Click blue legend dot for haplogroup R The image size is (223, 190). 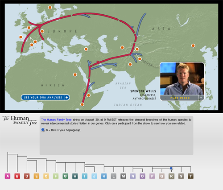pos(43,130)
